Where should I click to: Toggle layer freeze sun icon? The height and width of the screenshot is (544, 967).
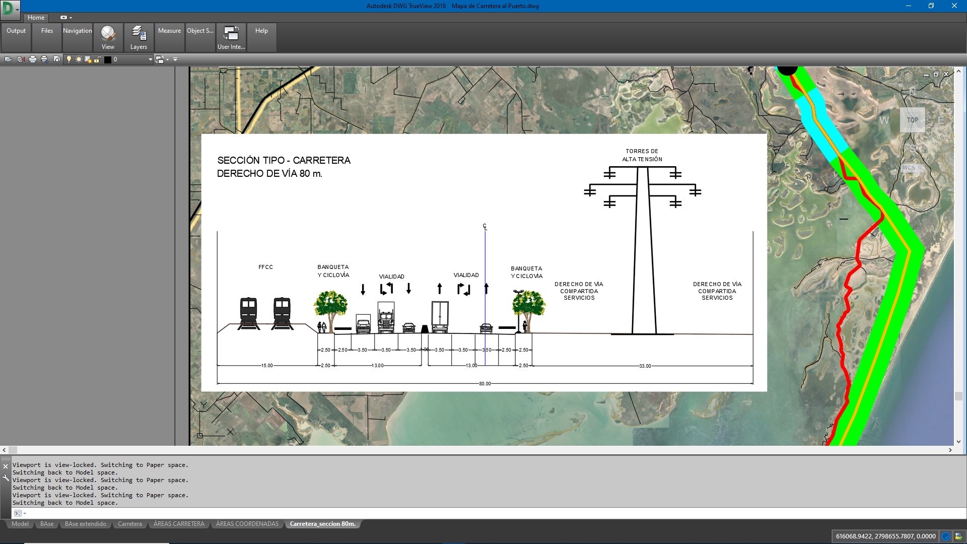click(x=79, y=59)
